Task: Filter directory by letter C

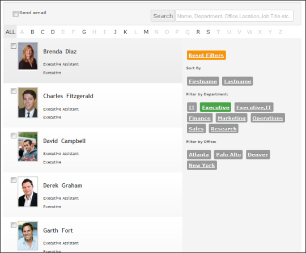Action: point(42,32)
